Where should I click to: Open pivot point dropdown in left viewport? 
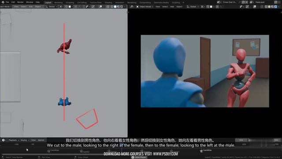(x=62, y=7)
